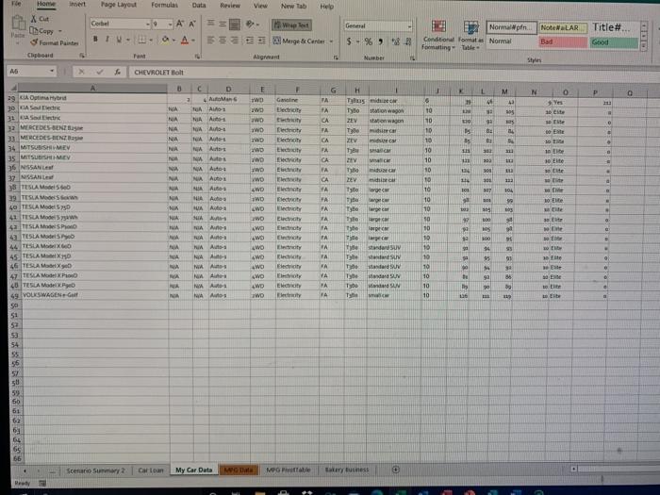Viewport: 660px width, 495px height.
Task: Apply the Normal cell style
Action: [511, 41]
